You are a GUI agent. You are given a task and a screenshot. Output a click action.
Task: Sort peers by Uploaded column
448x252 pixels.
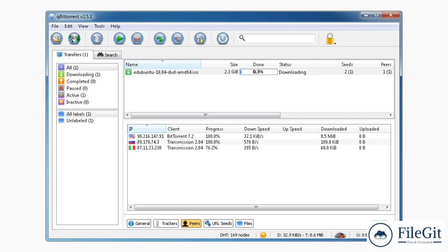374,129
